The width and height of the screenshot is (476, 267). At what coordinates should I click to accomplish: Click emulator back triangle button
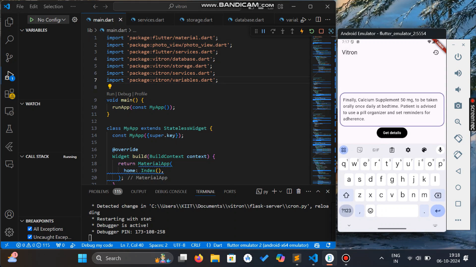pos(458,171)
